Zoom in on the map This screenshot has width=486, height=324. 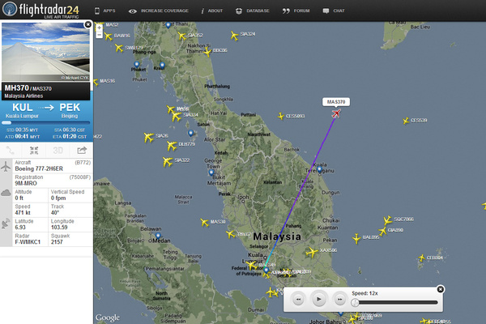coord(99,28)
